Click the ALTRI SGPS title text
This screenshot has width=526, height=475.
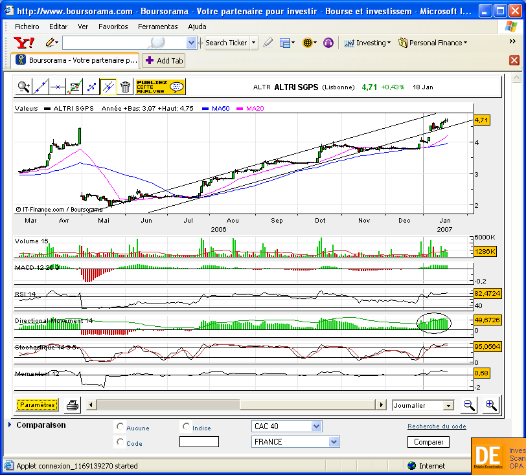pos(296,87)
